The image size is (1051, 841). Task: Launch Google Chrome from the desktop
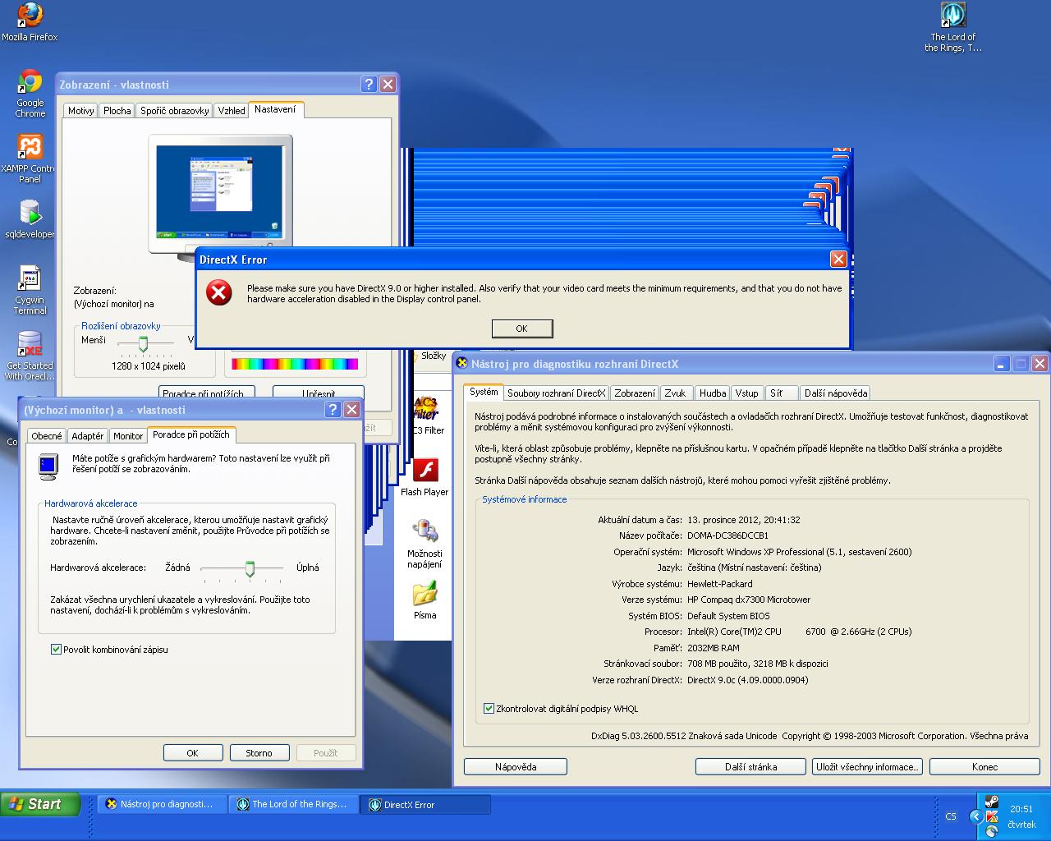coord(30,94)
